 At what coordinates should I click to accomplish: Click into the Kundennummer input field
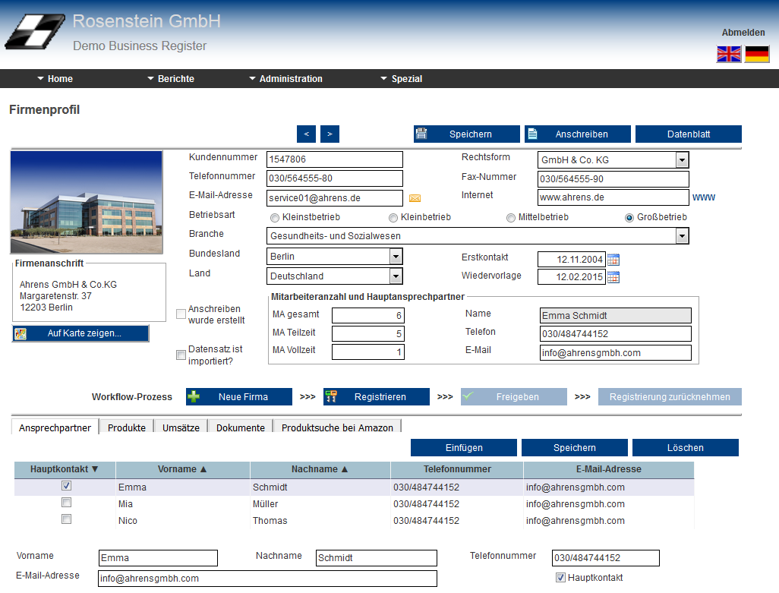[x=334, y=159]
